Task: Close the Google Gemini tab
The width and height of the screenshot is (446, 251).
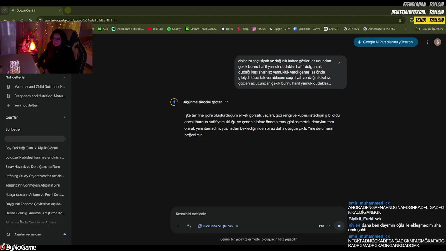Action: 60,10
